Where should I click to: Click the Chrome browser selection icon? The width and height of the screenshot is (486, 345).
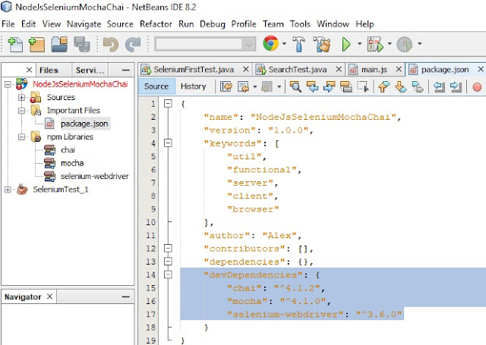click(x=270, y=43)
